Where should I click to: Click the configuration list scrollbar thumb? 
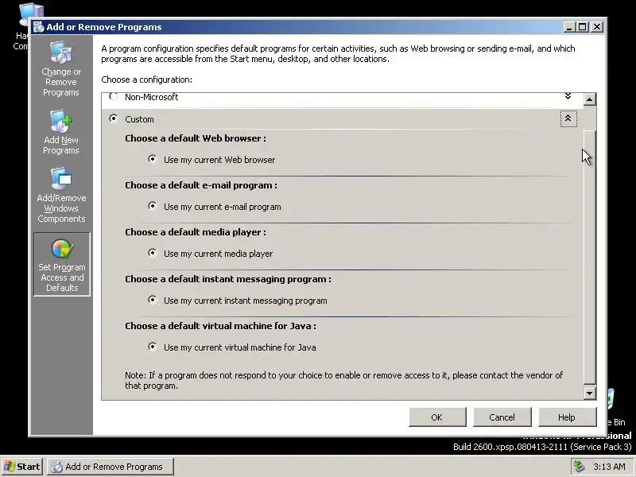pos(589,257)
